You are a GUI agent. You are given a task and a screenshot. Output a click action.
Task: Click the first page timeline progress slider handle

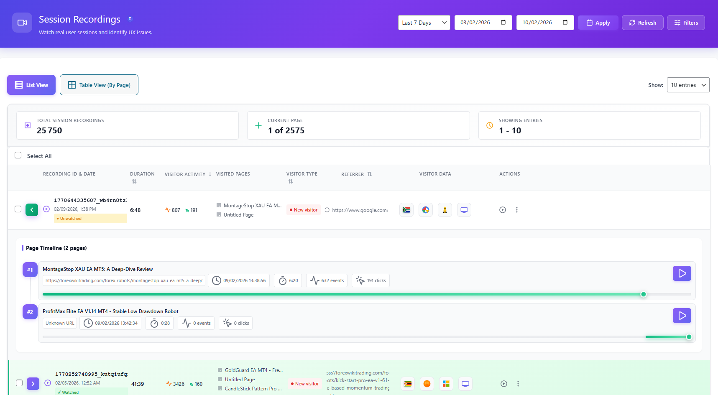(644, 294)
